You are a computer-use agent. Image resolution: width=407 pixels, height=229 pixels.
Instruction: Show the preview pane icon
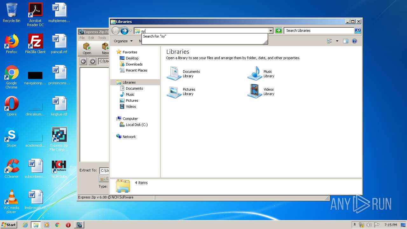[346, 41]
